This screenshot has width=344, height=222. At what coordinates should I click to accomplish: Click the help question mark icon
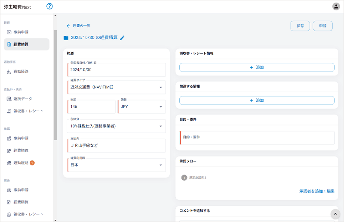(x=49, y=6)
